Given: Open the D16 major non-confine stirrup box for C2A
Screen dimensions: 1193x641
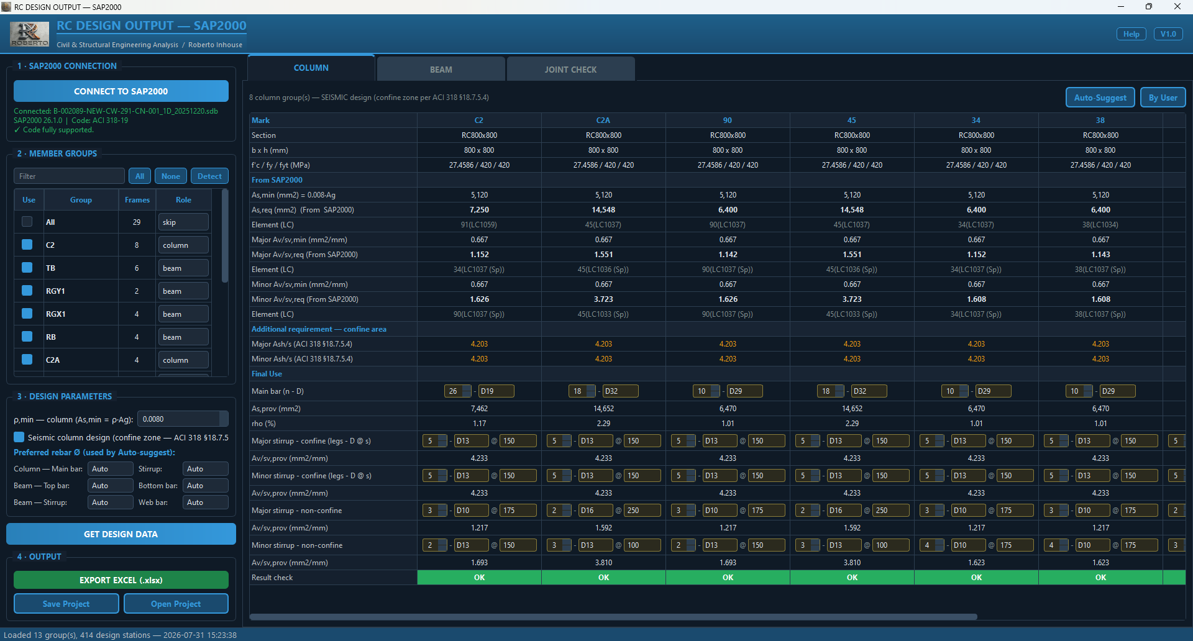Looking at the screenshot, I should click(595, 511).
